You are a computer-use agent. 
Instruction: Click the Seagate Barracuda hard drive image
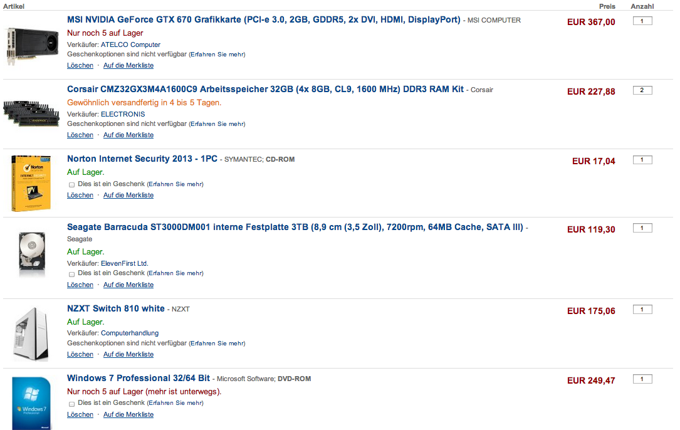coord(32,254)
